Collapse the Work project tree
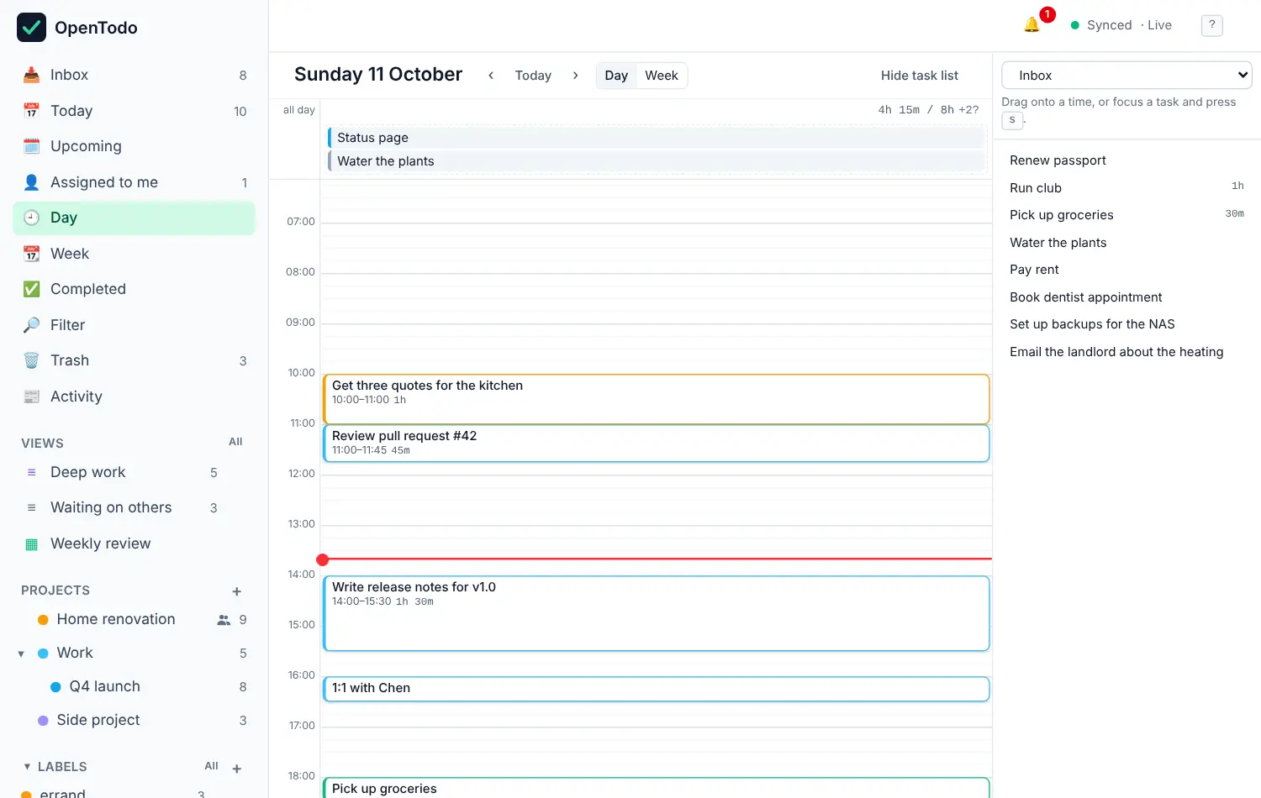Image resolution: width=1261 pixels, height=798 pixels. click(21, 654)
